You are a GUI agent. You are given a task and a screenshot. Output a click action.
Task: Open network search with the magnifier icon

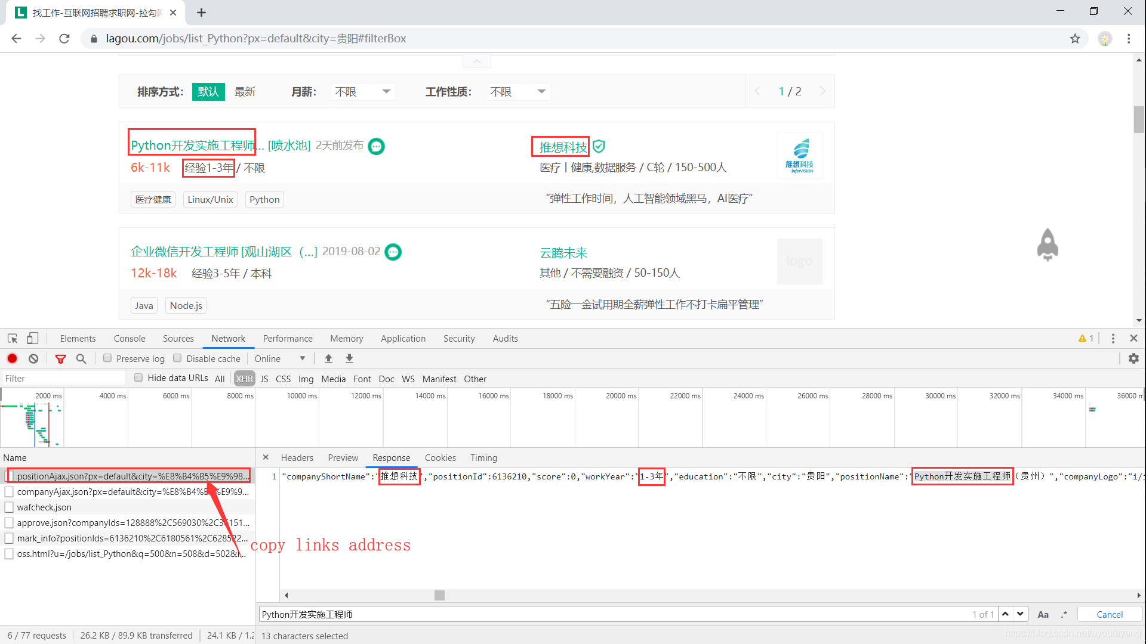point(81,358)
